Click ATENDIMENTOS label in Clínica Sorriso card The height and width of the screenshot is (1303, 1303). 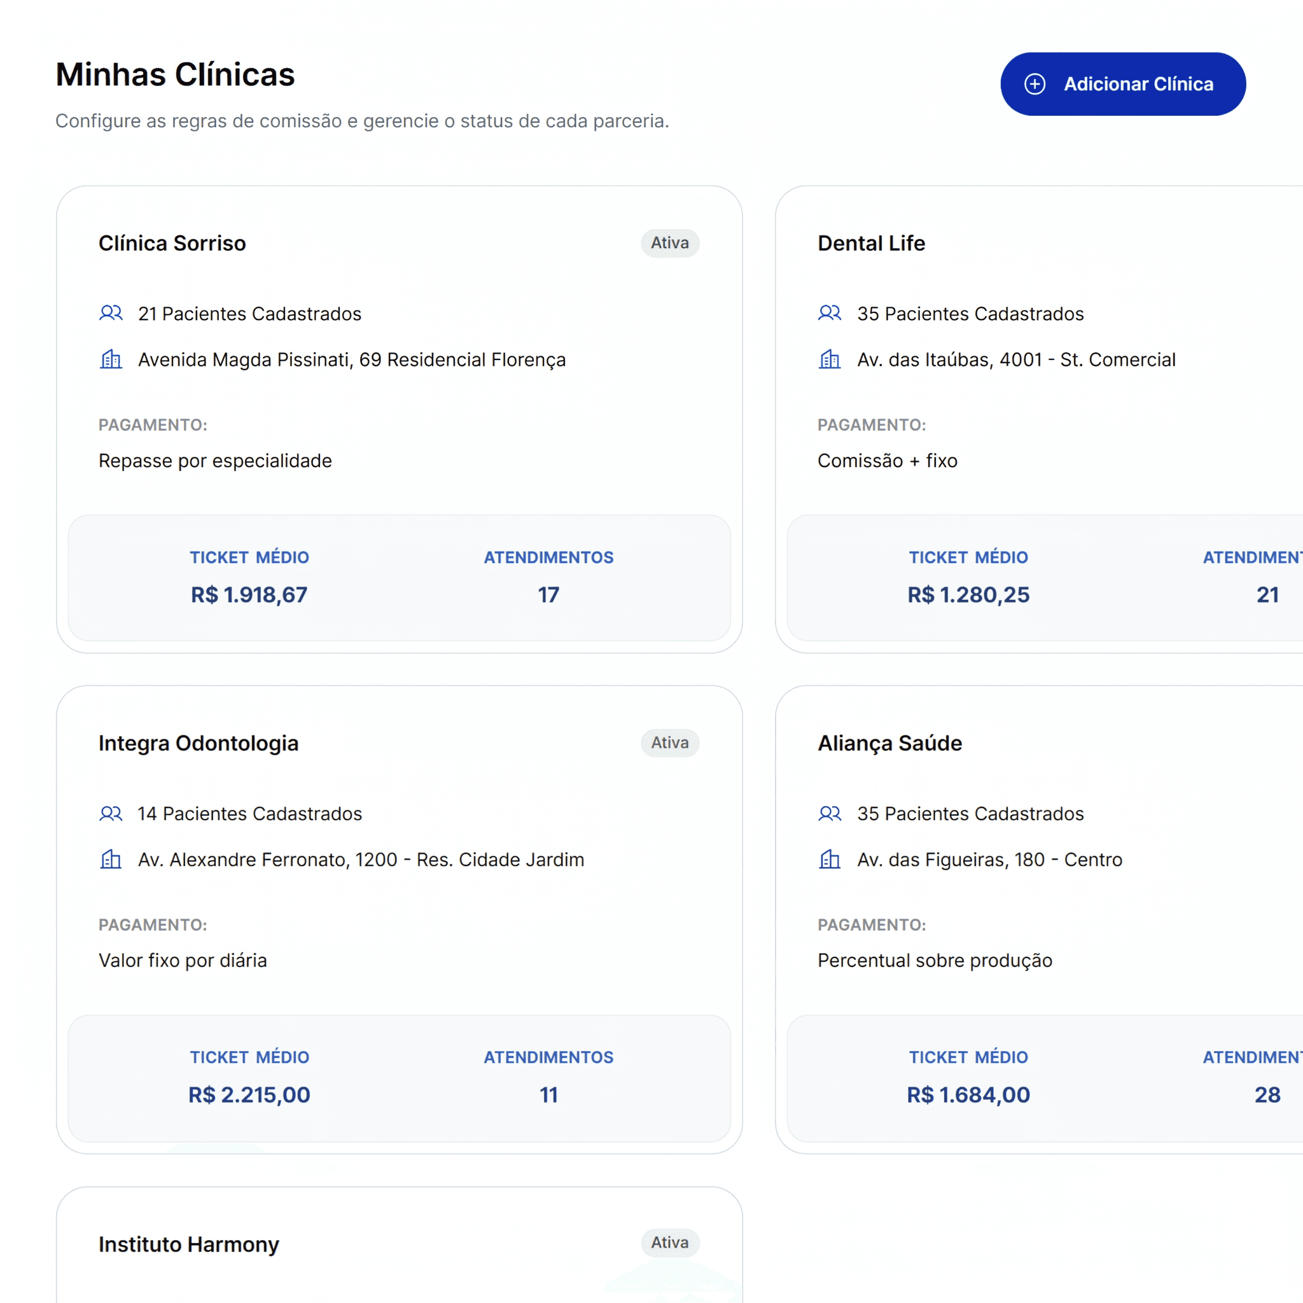[x=548, y=557]
